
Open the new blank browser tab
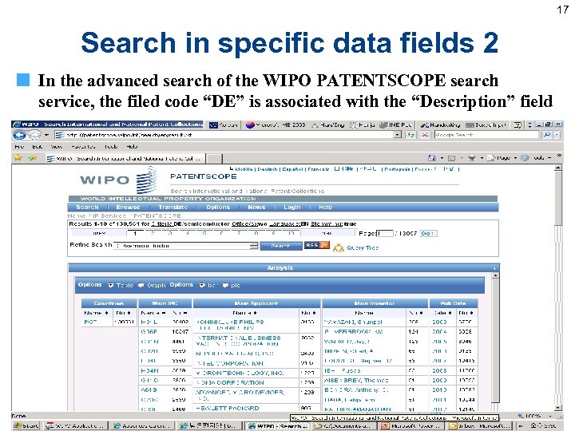(x=215, y=158)
